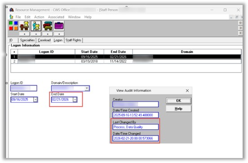Click the Domain column header
The height and width of the screenshot is (163, 248).
pyautogui.click(x=187, y=52)
